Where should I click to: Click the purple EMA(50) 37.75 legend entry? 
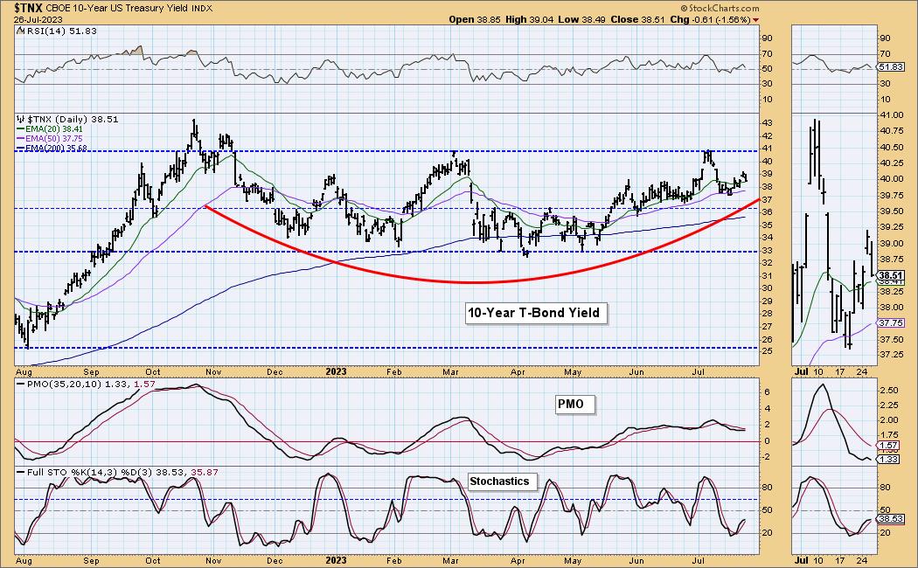(50, 139)
